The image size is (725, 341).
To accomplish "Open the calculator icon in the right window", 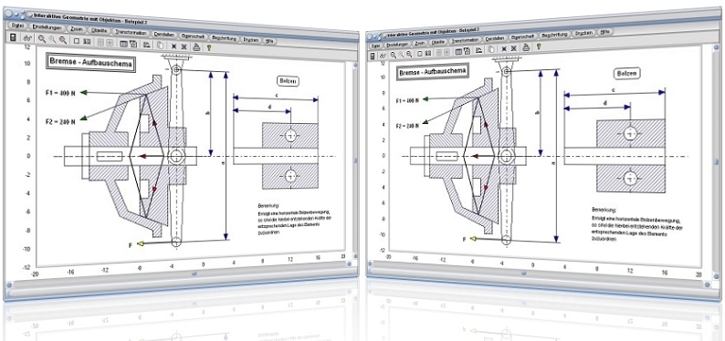I will (x=373, y=56).
